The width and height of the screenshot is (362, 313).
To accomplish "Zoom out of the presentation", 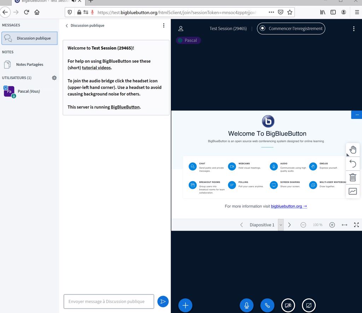I will [303, 225].
